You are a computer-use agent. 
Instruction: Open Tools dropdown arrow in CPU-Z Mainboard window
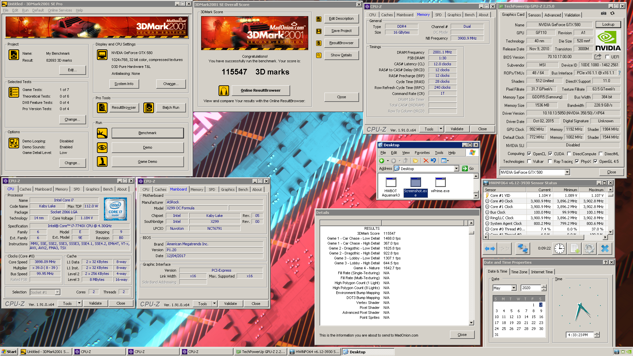coord(214,304)
